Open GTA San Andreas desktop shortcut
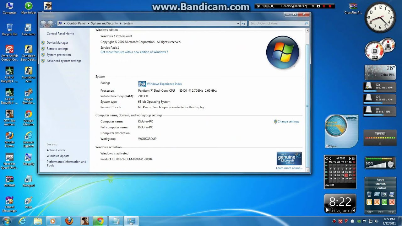The height and width of the screenshot is (226, 402). point(9,118)
